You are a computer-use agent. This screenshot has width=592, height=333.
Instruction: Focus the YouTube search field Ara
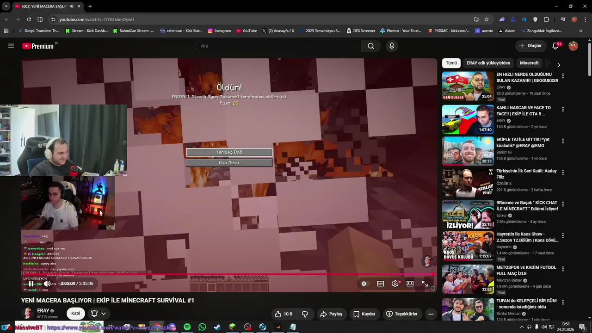[x=278, y=46]
